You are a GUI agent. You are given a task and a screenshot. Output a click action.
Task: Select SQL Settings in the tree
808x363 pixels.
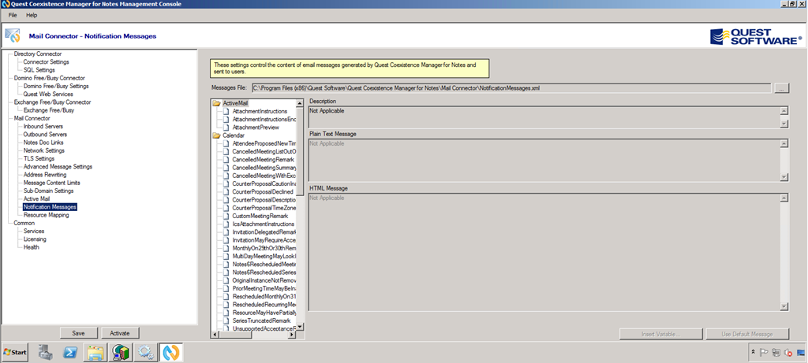[x=39, y=70]
